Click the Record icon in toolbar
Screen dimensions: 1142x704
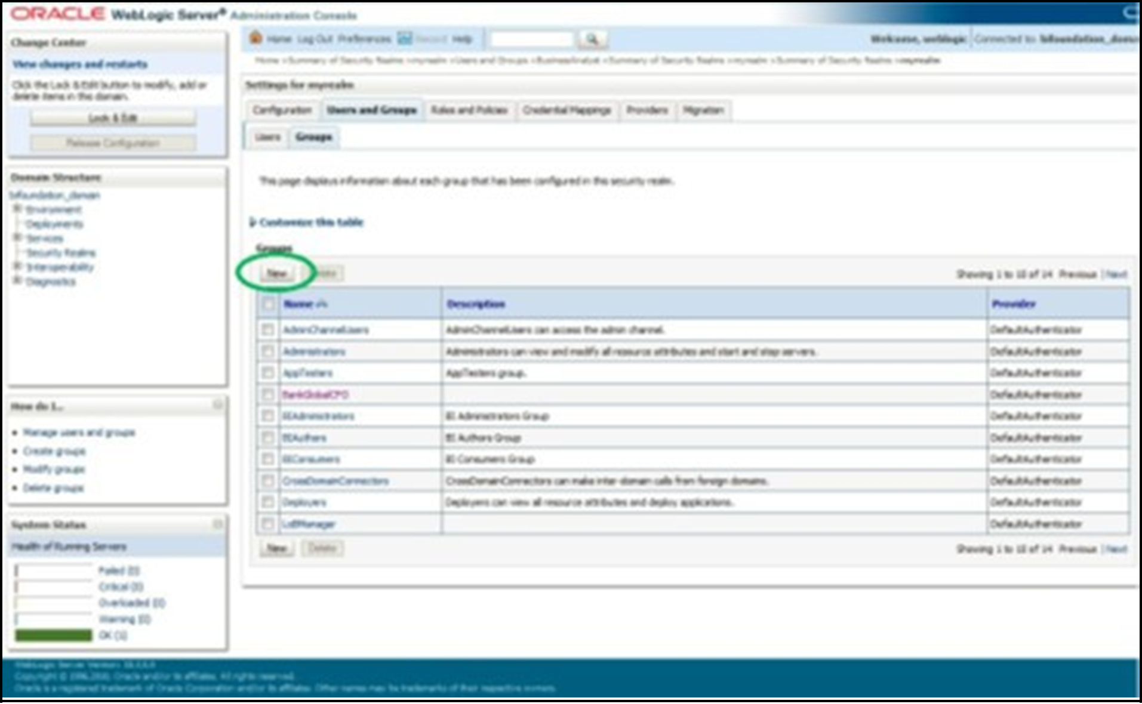click(405, 38)
